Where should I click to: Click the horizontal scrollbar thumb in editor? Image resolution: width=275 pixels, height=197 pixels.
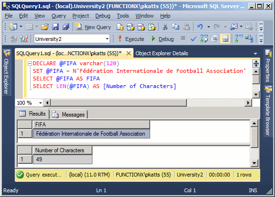(x=119, y=103)
